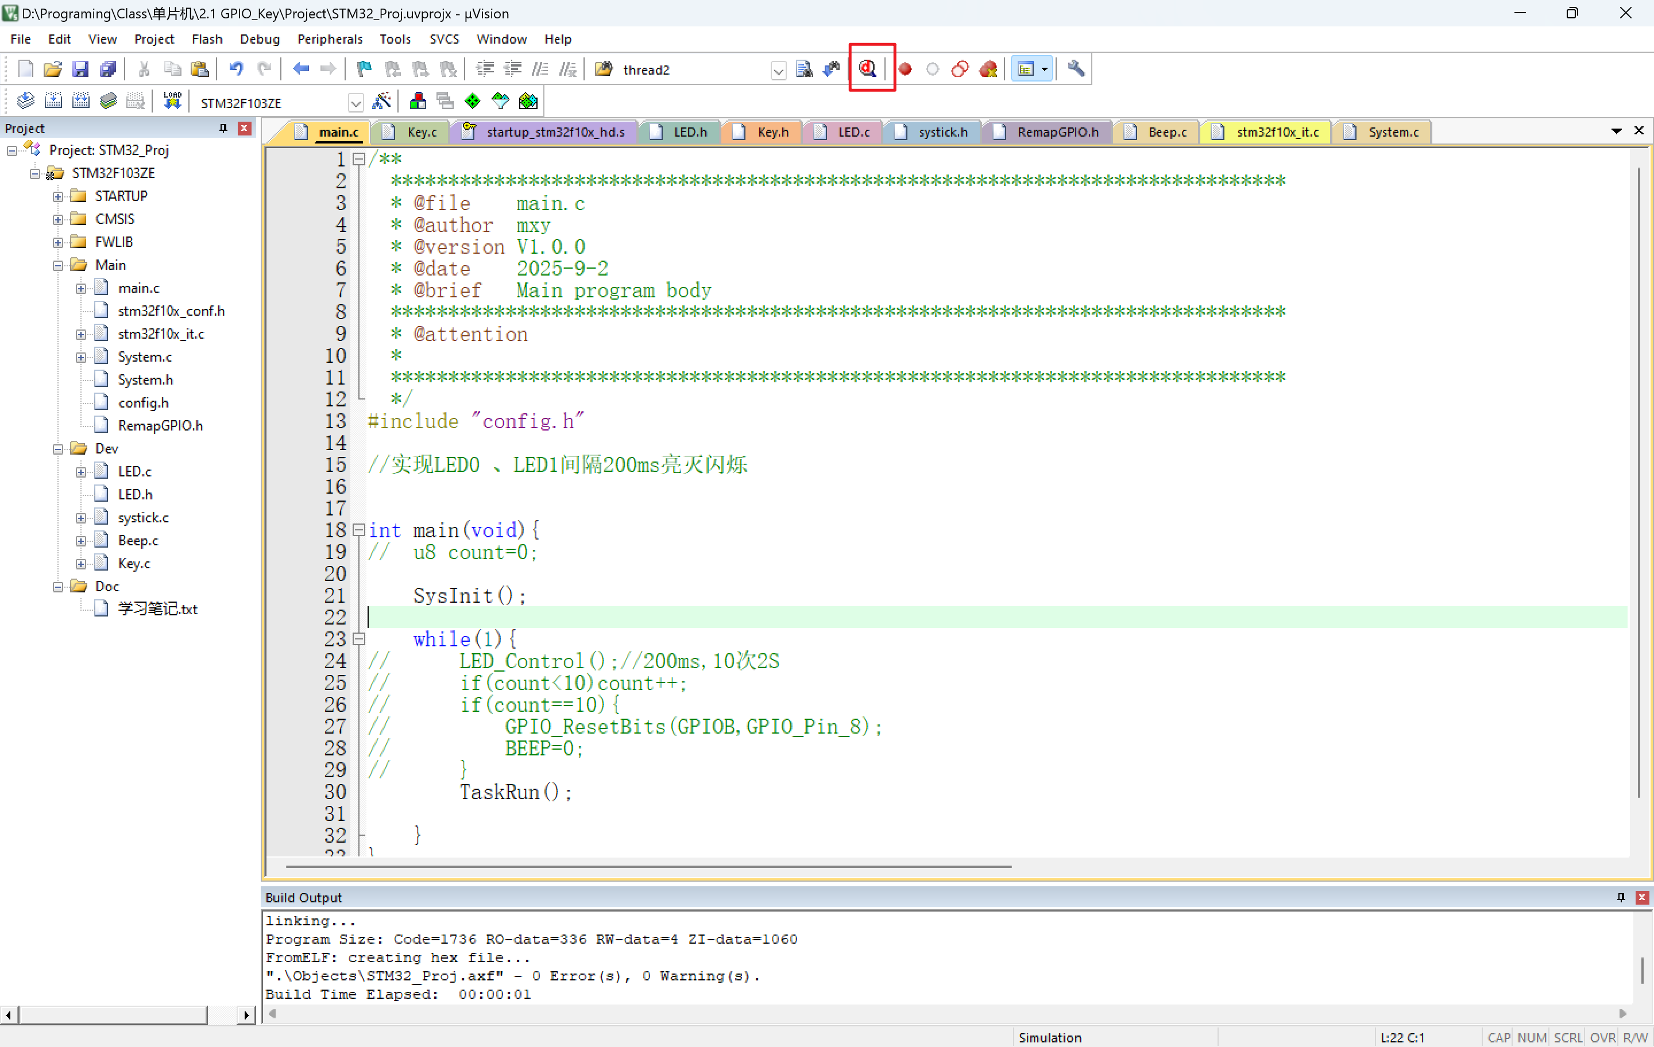Select Beep.c in the project tree
Viewport: 1654px width, 1047px height.
137,540
